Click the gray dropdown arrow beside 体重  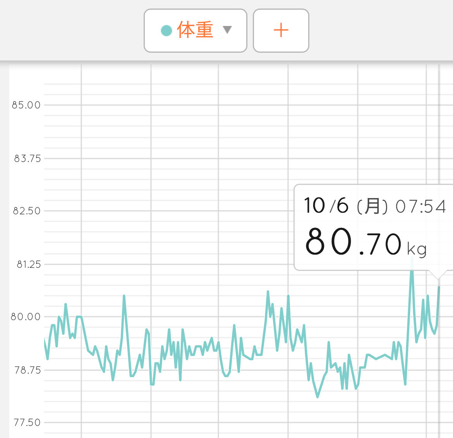click(227, 30)
